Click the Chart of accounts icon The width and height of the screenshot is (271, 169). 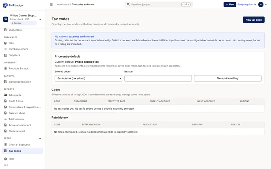pyautogui.click(x=5, y=145)
